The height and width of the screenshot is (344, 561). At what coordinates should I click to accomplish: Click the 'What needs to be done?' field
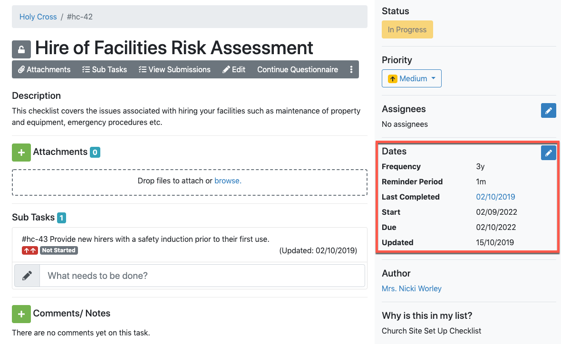tap(202, 276)
